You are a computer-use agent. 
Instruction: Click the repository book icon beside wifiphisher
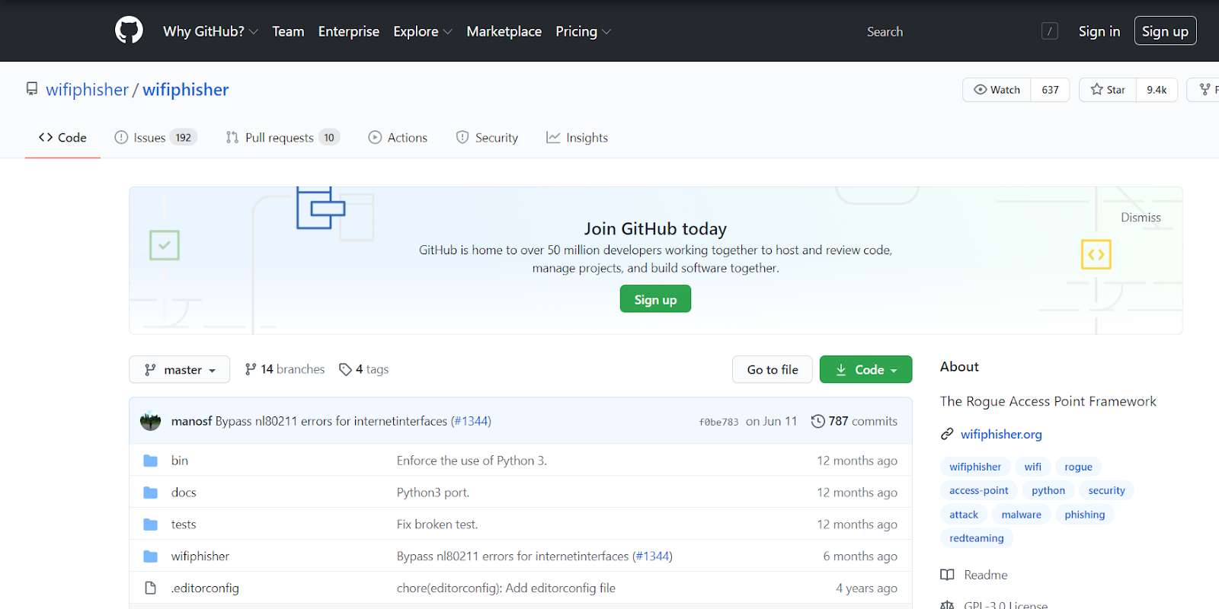(32, 89)
